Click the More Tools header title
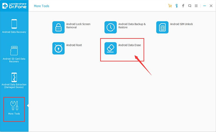 tap(42, 6)
